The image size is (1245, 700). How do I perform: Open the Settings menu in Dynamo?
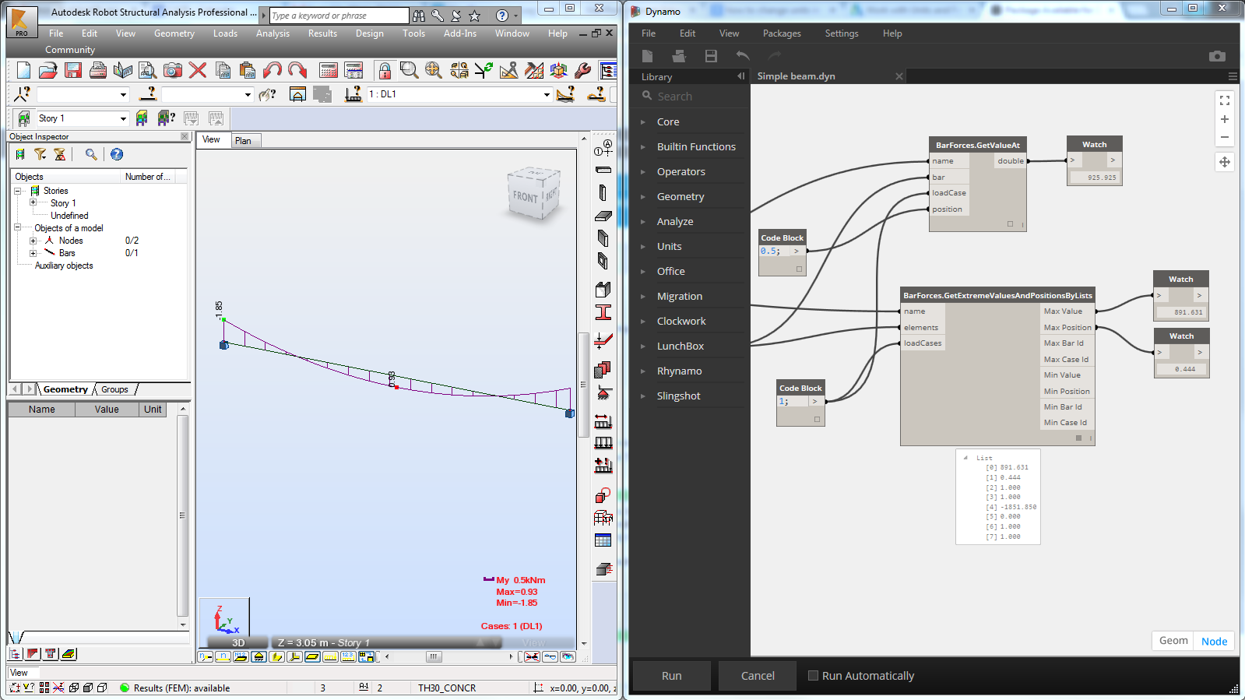pyautogui.click(x=842, y=33)
